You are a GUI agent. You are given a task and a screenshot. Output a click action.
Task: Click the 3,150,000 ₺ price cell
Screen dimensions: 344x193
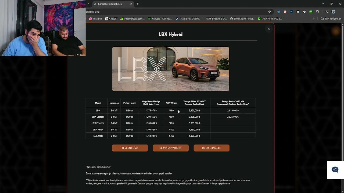pos(195,110)
